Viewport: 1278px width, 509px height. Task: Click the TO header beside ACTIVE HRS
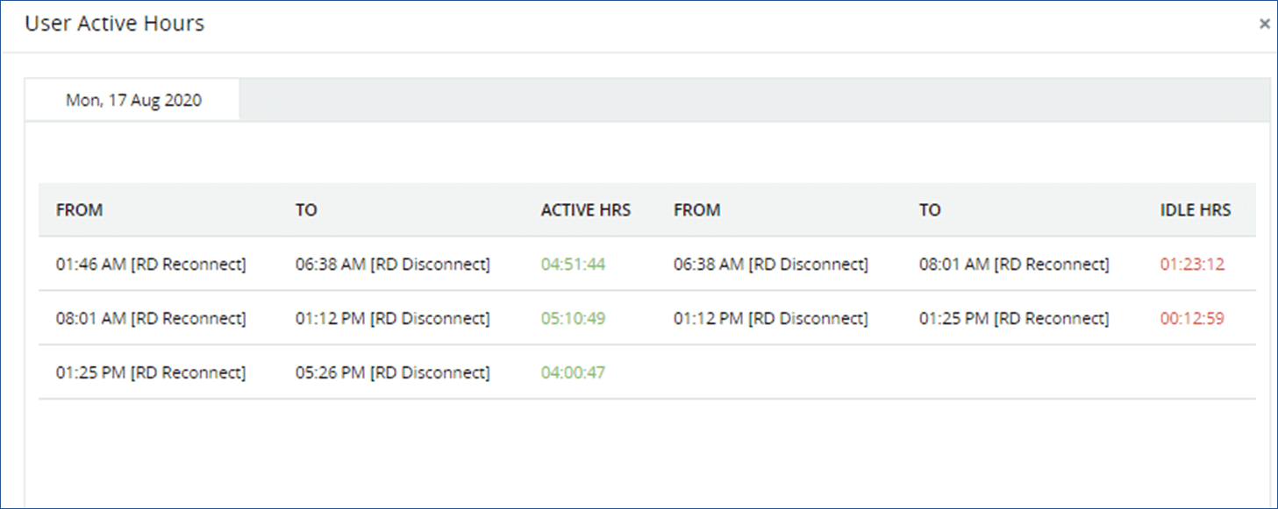click(x=306, y=210)
